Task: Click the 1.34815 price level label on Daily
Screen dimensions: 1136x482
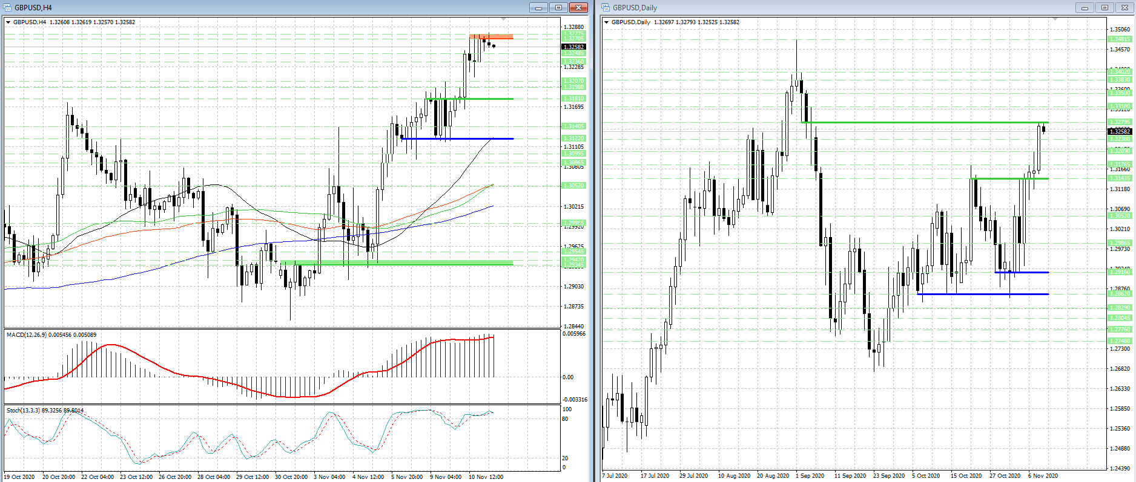Action: pos(1120,39)
